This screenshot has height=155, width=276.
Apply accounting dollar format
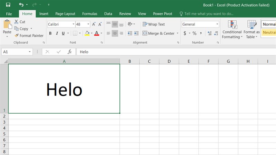coord(185,33)
